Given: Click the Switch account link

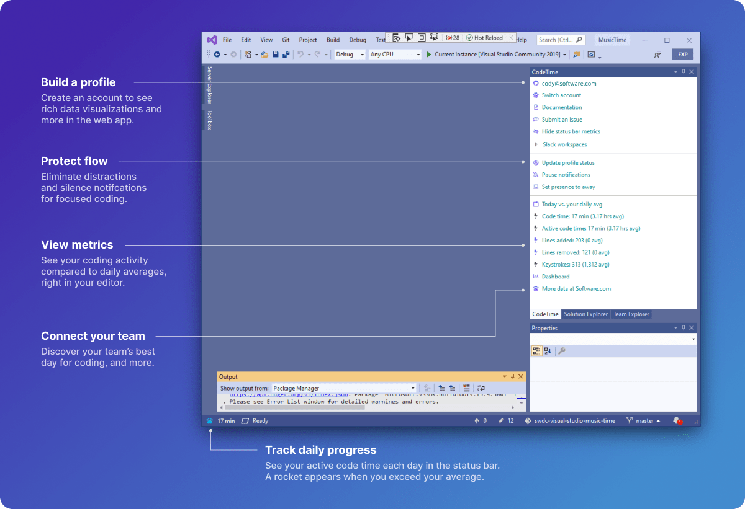Looking at the screenshot, I should (562, 95).
